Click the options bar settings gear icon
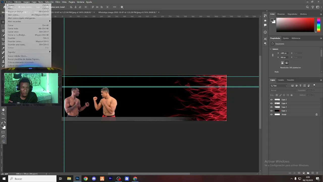This screenshot has width=323, height=182. (122, 7)
